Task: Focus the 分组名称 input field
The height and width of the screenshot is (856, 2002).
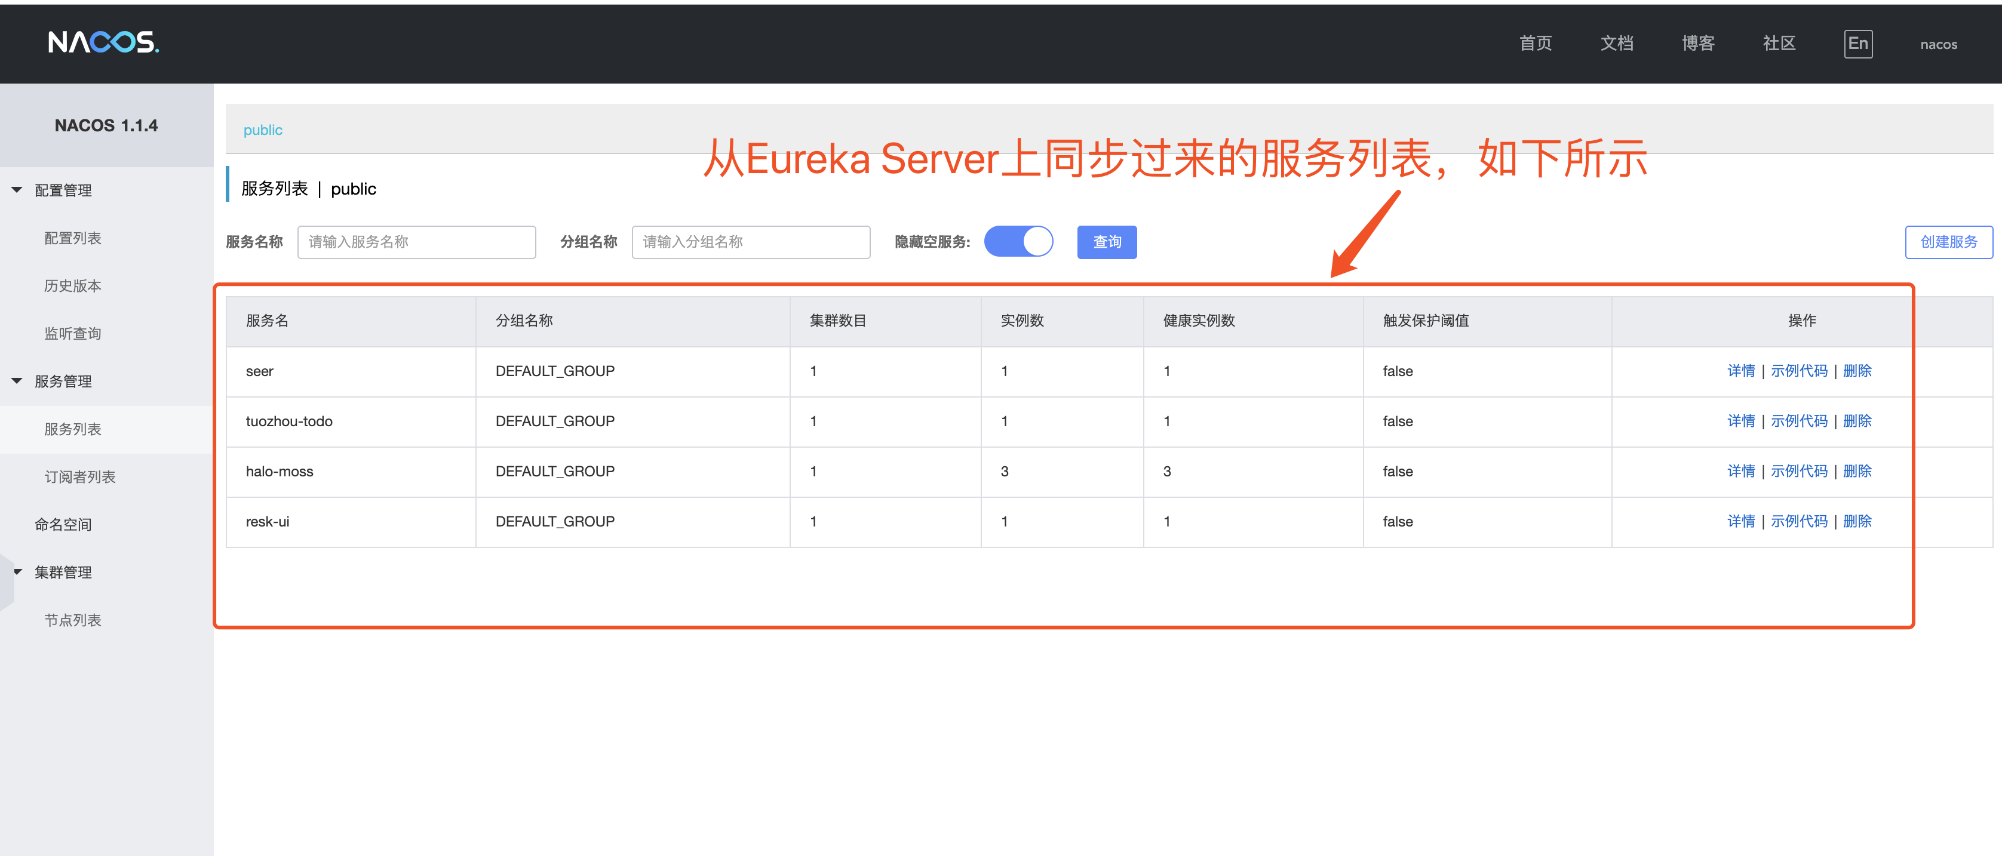Action: coord(751,242)
